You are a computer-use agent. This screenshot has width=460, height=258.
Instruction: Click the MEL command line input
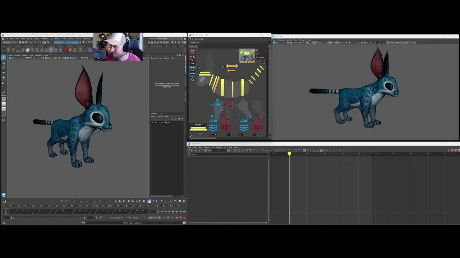(x=105, y=223)
